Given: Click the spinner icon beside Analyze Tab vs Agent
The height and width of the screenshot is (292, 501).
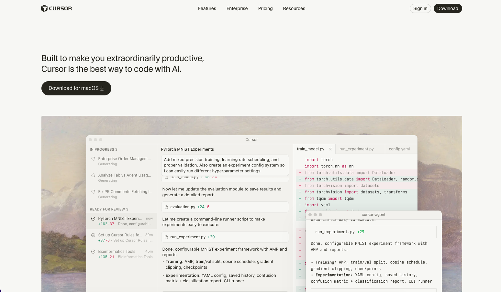Looking at the screenshot, I should click(x=93, y=175).
